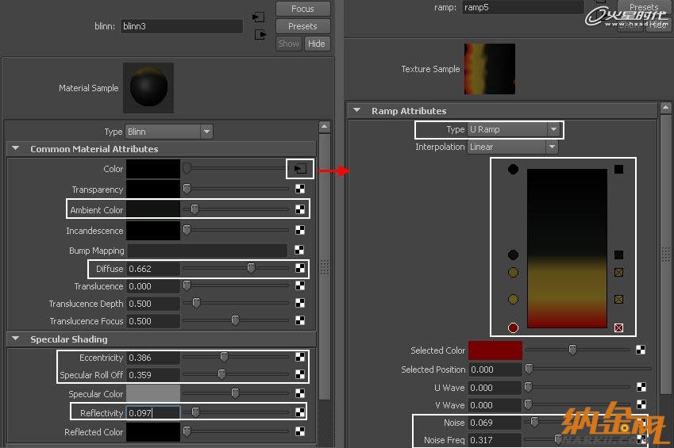The width and height of the screenshot is (674, 448).
Task: Click the Diffuse value field 0.662
Action: point(153,269)
